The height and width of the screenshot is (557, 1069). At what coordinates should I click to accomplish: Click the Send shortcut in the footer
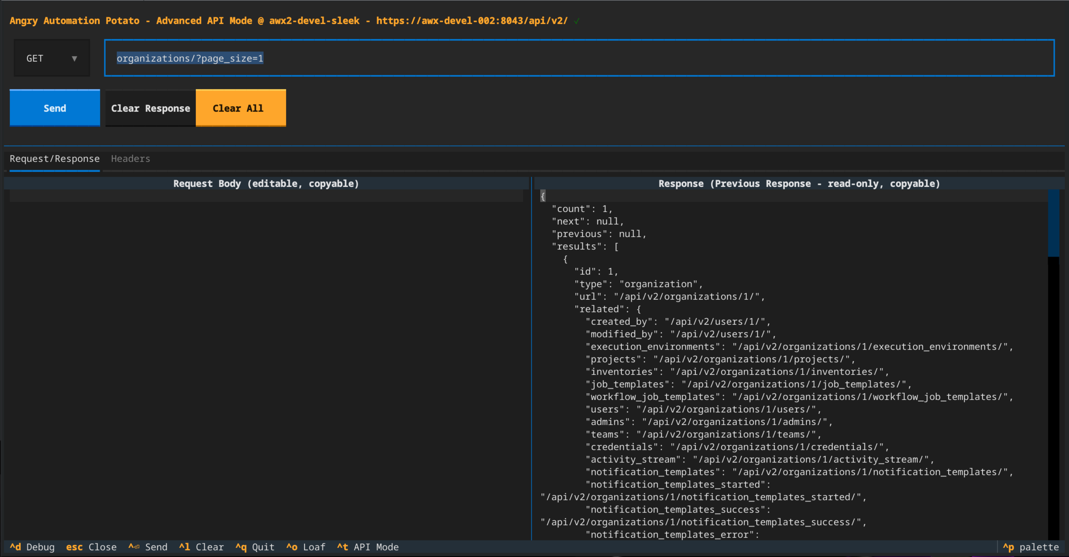click(148, 547)
